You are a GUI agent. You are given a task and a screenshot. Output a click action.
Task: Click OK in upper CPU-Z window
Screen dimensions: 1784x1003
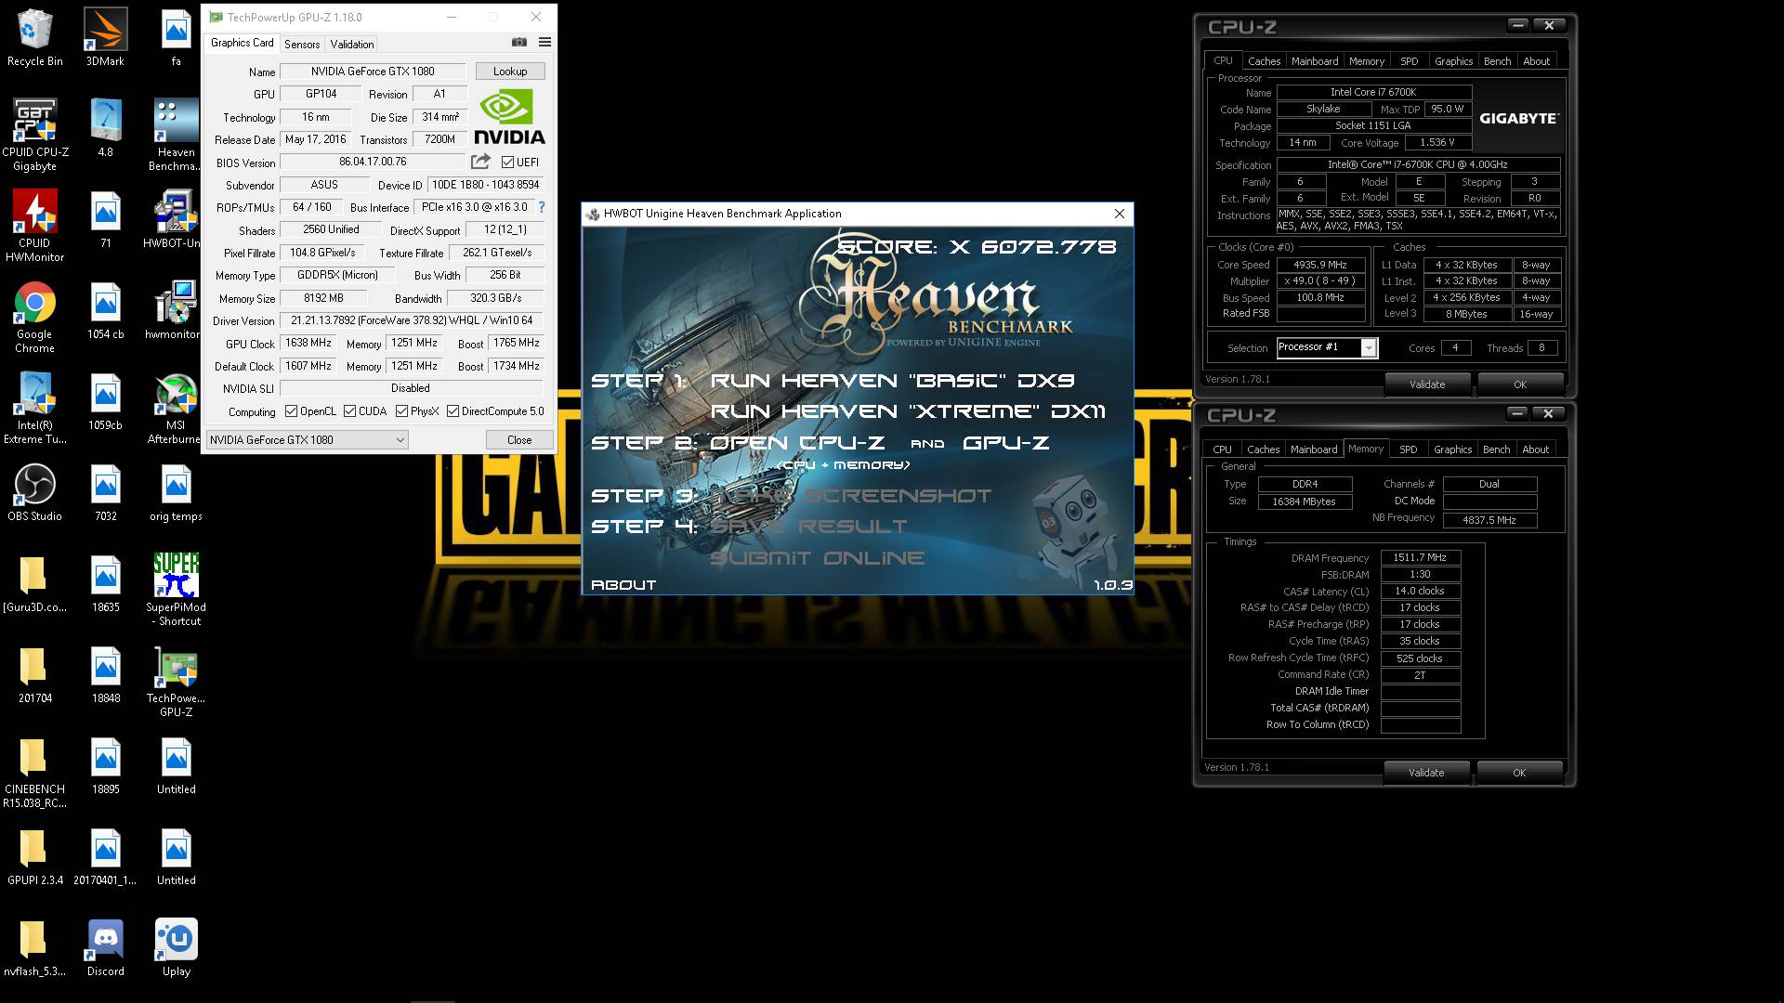[1520, 384]
